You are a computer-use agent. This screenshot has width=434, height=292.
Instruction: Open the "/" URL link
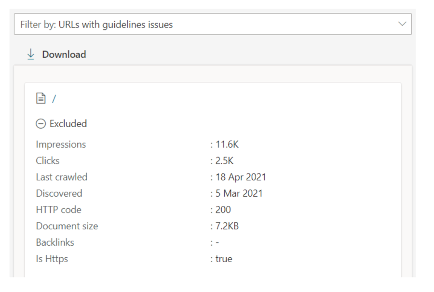point(54,99)
